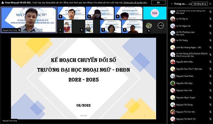Image resolution: width=213 pixels, height=124 pixels.
Task: Select Linh Bùi Hoàng Ngọc - UFL entry
Action: tap(189, 48)
